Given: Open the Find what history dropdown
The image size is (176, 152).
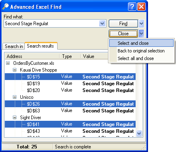Looking at the screenshot, I should [102, 24].
